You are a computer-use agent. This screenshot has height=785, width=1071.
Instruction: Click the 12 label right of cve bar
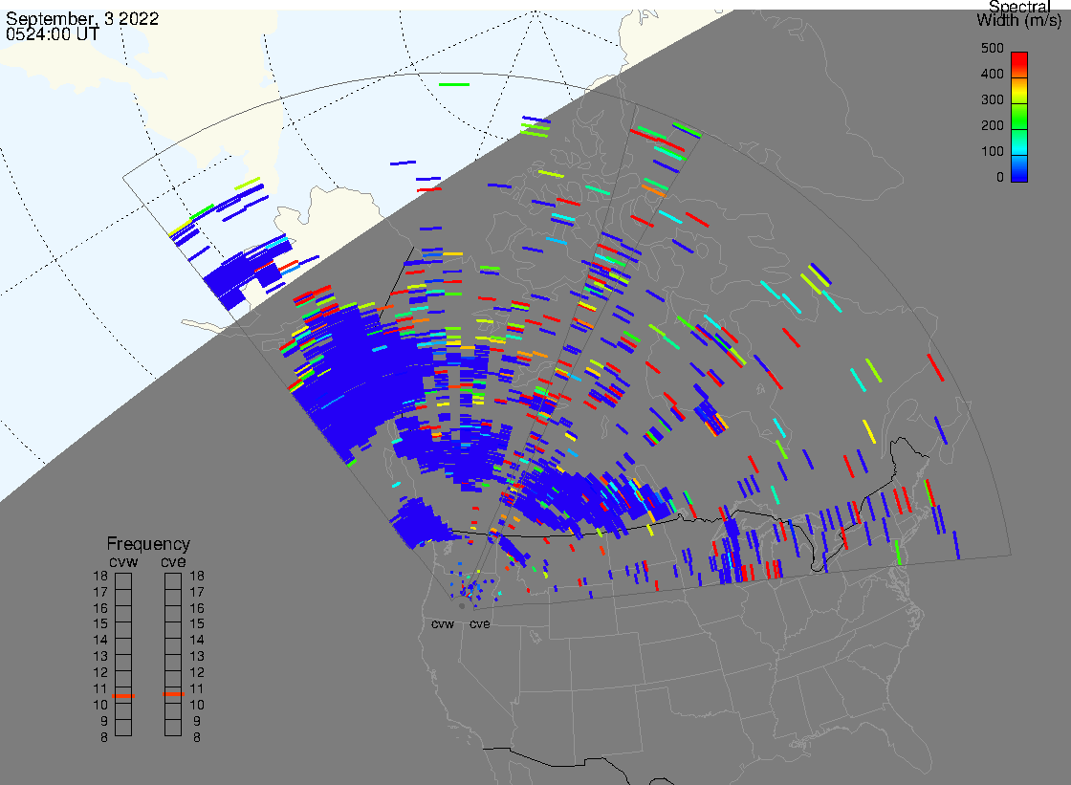click(x=197, y=672)
